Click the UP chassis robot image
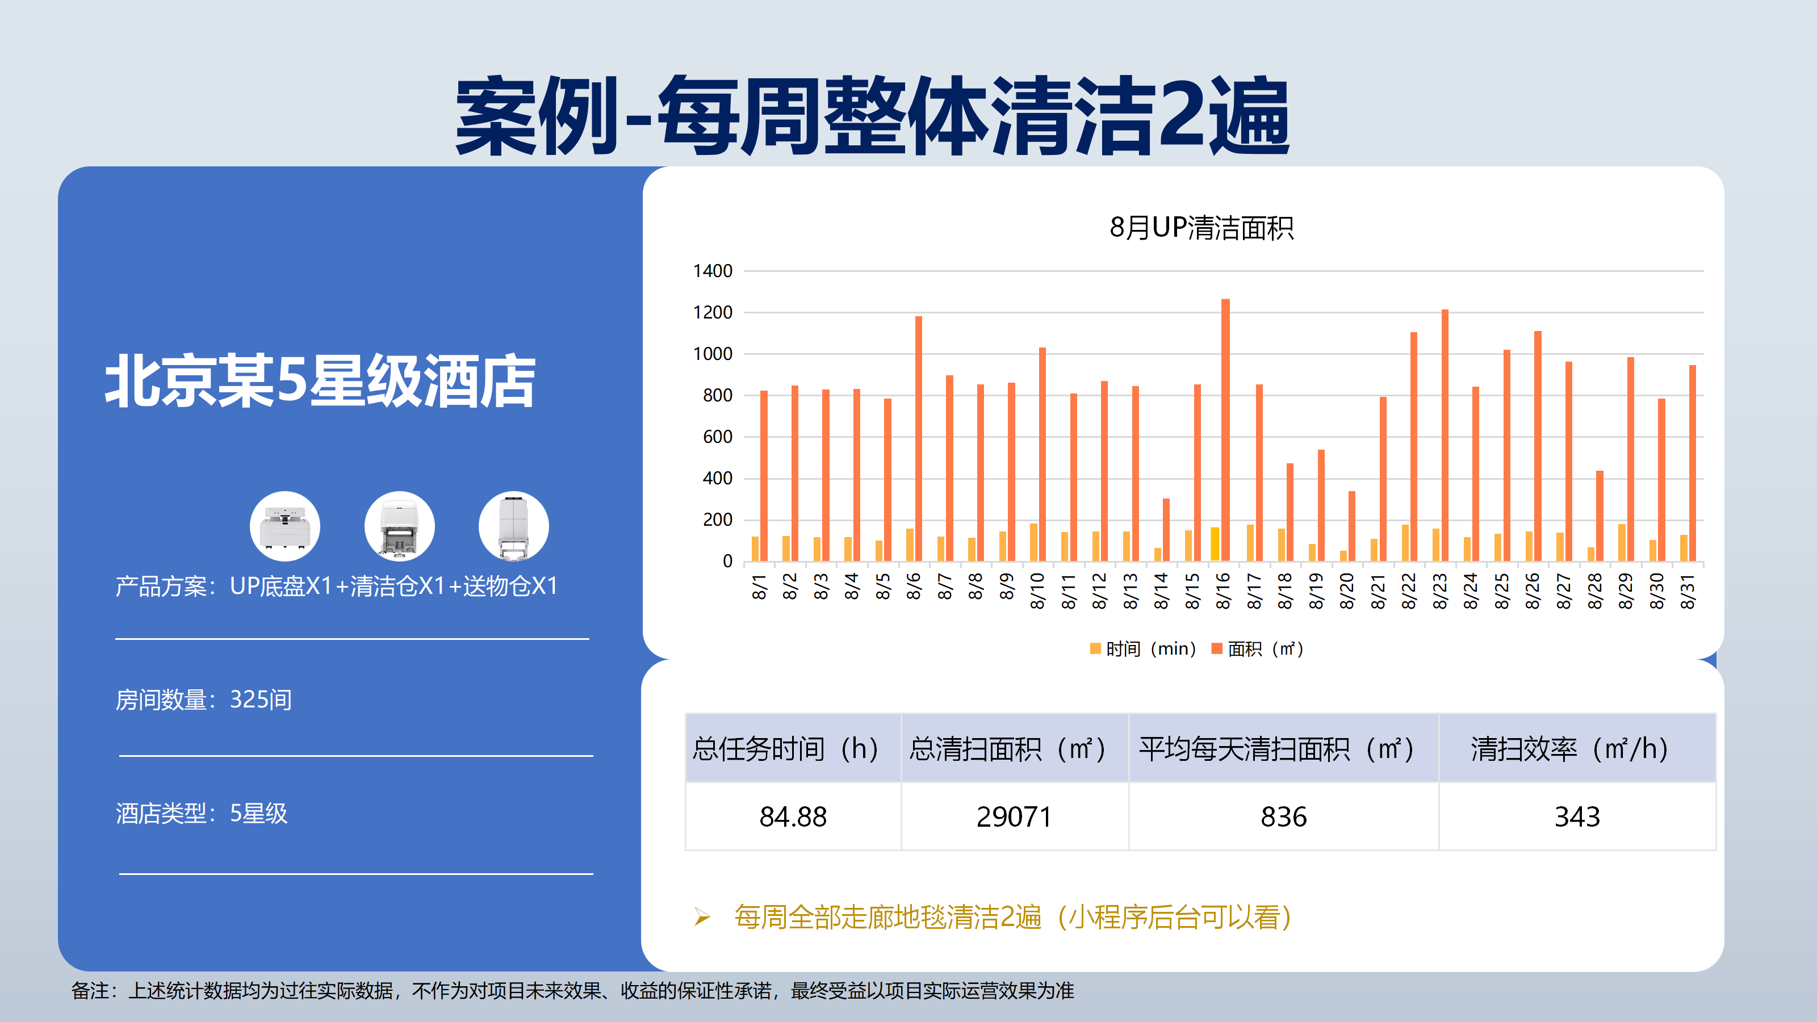The image size is (1817, 1022). coord(284,526)
